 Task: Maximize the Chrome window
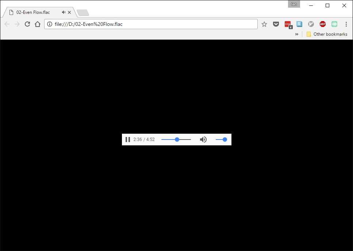coord(327,5)
